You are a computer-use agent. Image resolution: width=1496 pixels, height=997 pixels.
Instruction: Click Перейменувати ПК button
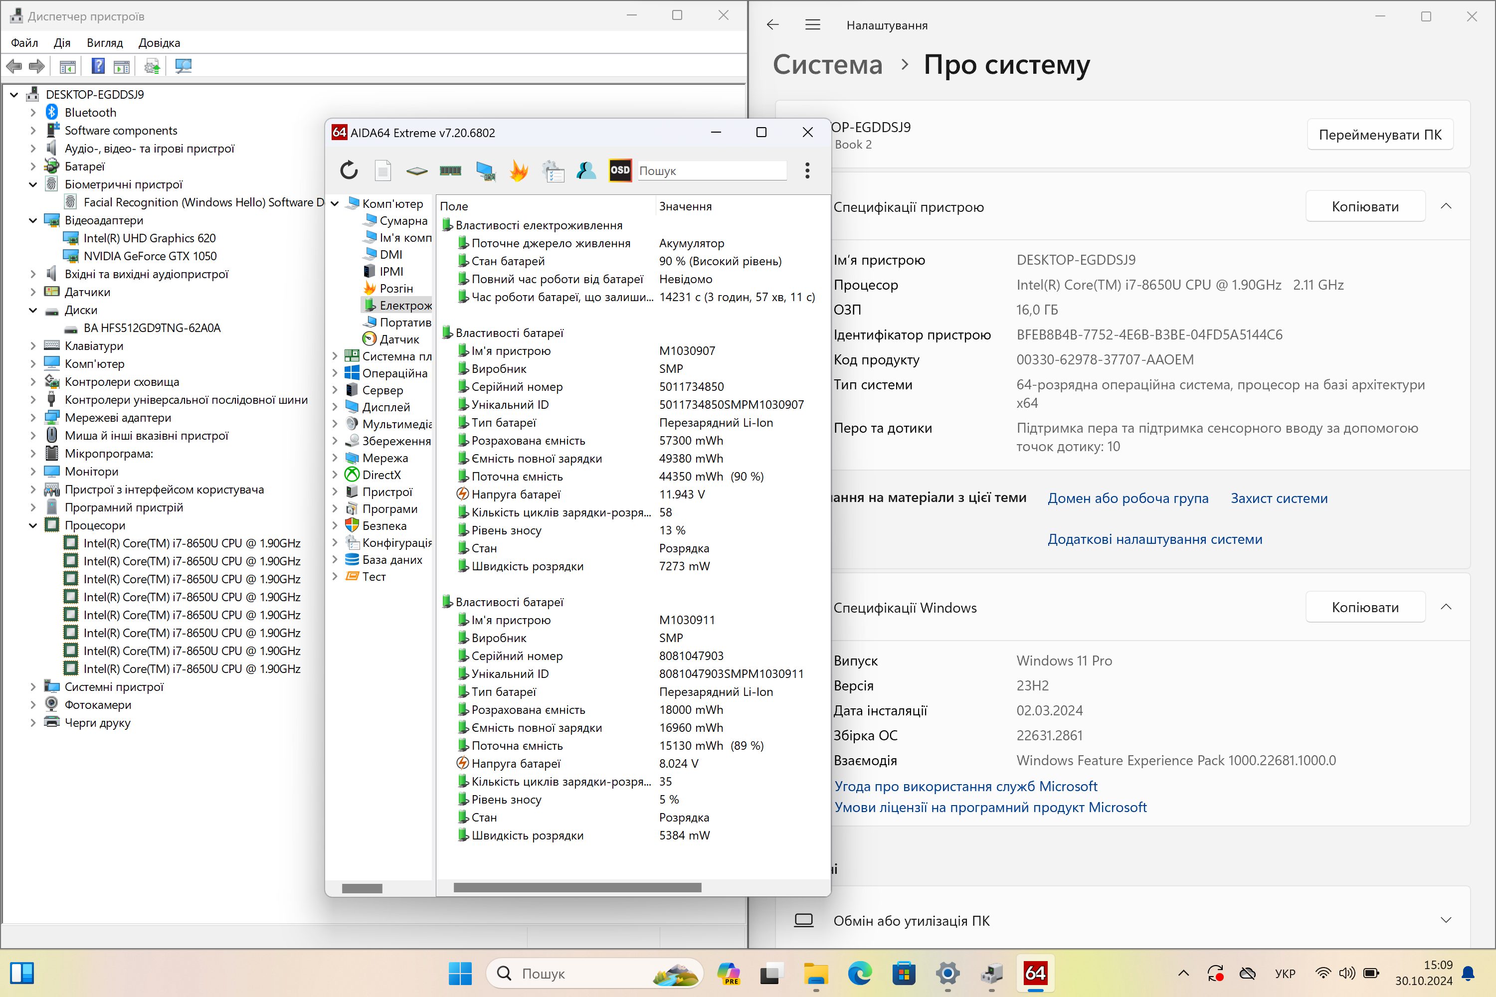pyautogui.click(x=1380, y=134)
